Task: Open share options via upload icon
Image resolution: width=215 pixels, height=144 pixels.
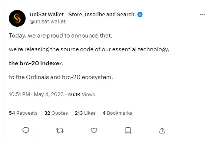Action: (162, 130)
